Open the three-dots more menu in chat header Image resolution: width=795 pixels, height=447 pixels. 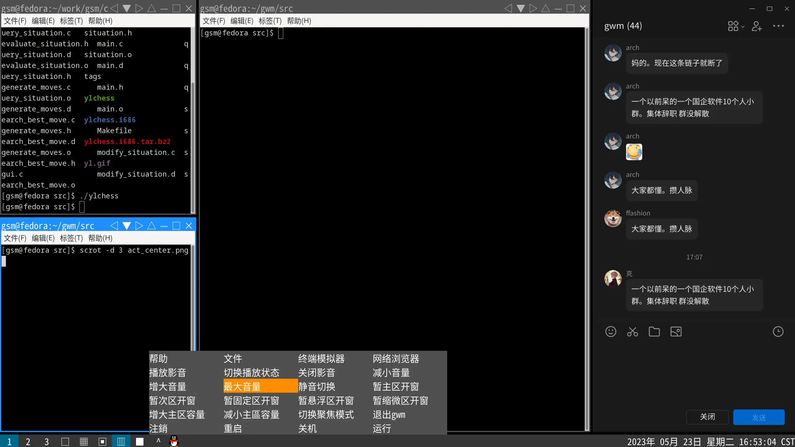[x=778, y=26]
